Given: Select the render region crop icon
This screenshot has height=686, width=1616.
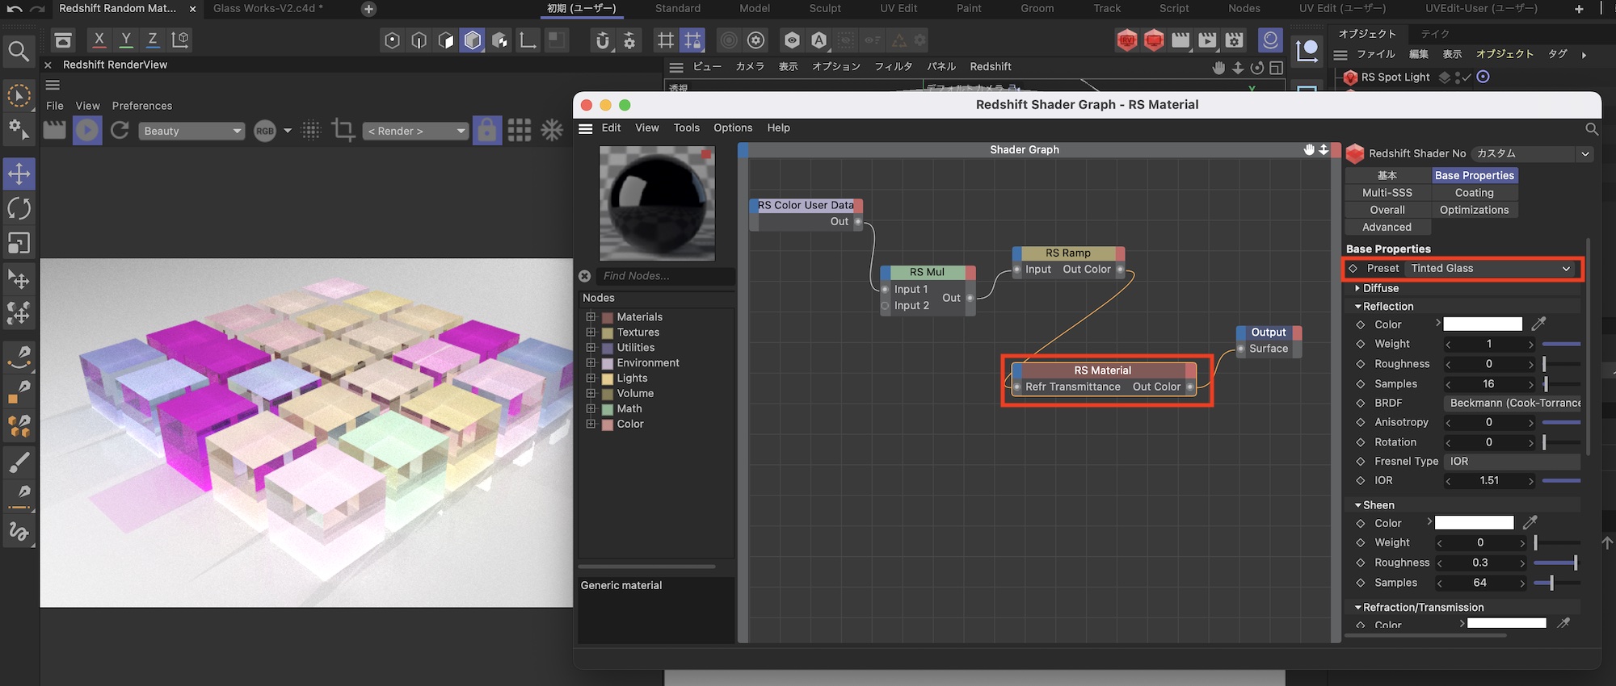Looking at the screenshot, I should point(343,131).
